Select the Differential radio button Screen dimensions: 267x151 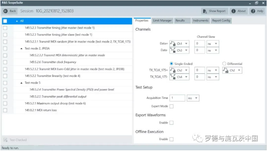tap(224, 64)
